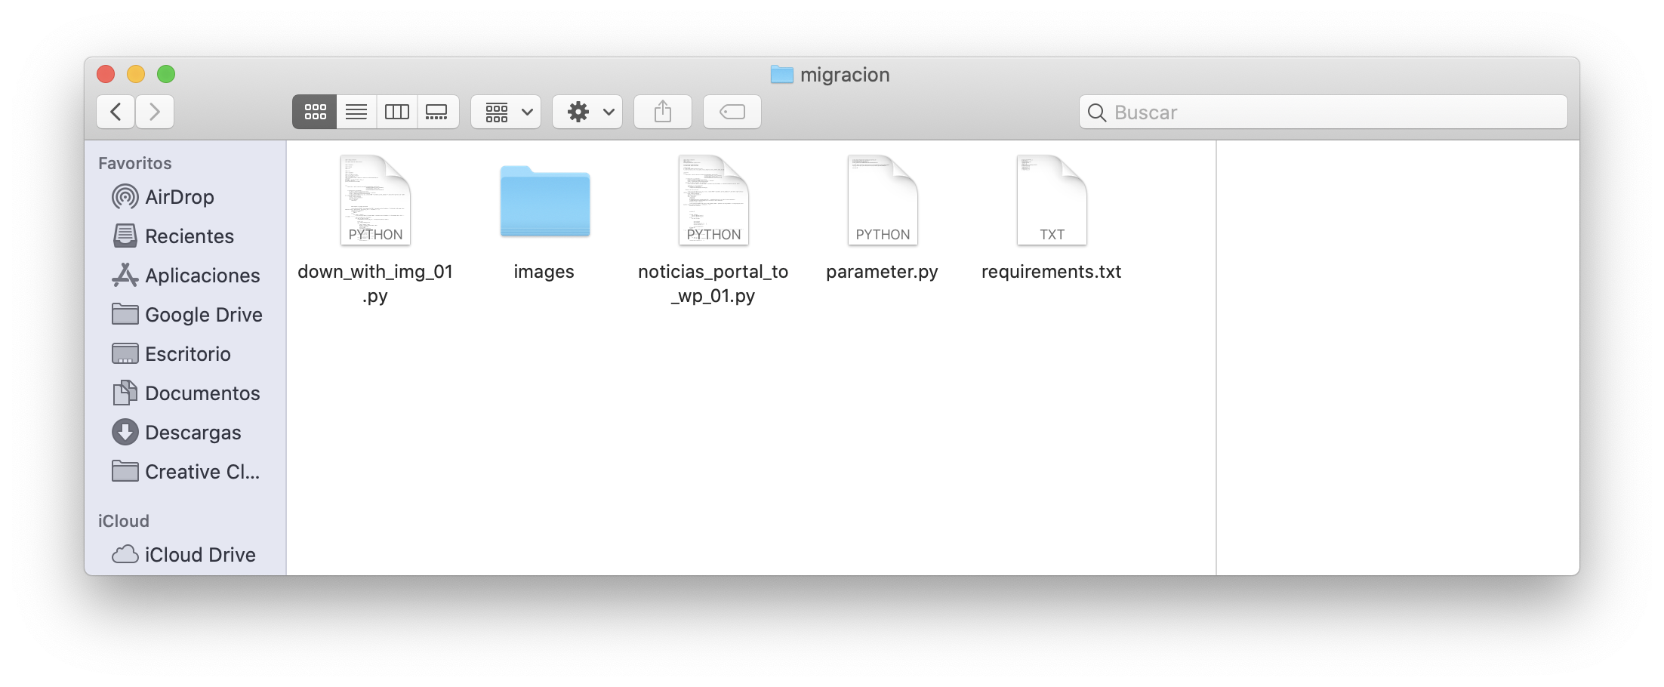Switch to icon view mode
The height and width of the screenshot is (687, 1664).
coord(315,112)
